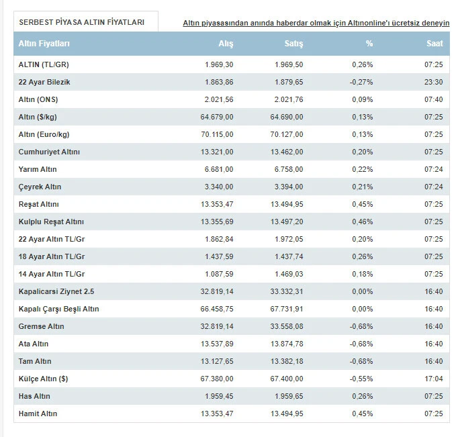
Task: Select 18 Ayar Altın TL/Gr
Action: [x=52, y=256]
